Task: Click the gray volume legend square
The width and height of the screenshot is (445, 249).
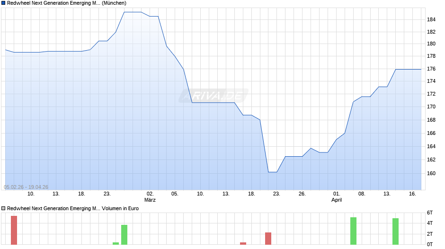Action: (3, 208)
